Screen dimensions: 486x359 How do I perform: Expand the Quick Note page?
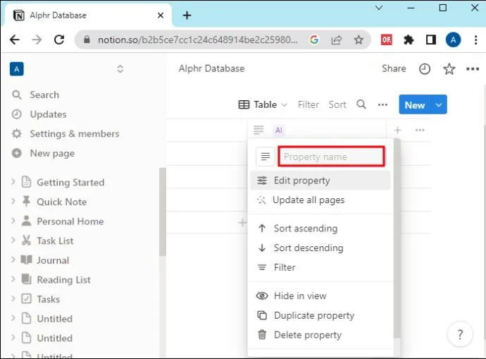pos(13,201)
